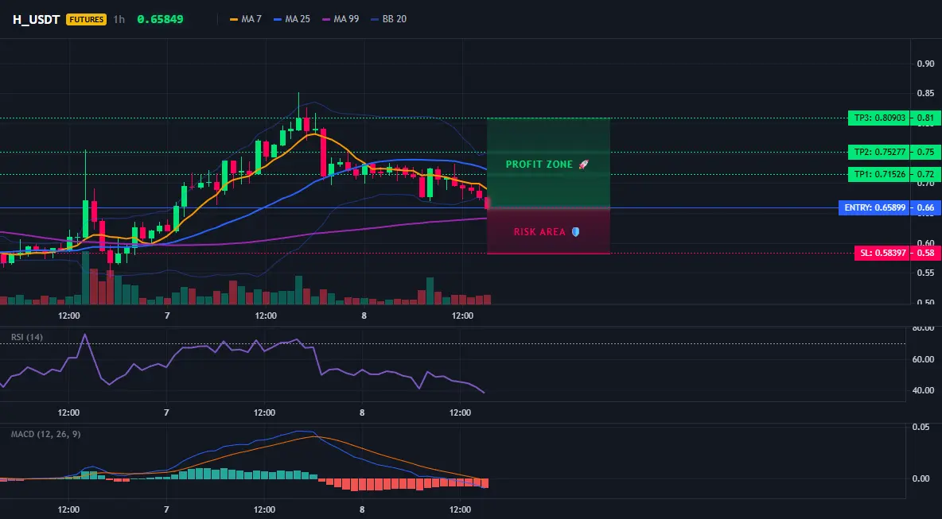Click date label 7 under the price chart
942x519 pixels.
(x=167, y=316)
